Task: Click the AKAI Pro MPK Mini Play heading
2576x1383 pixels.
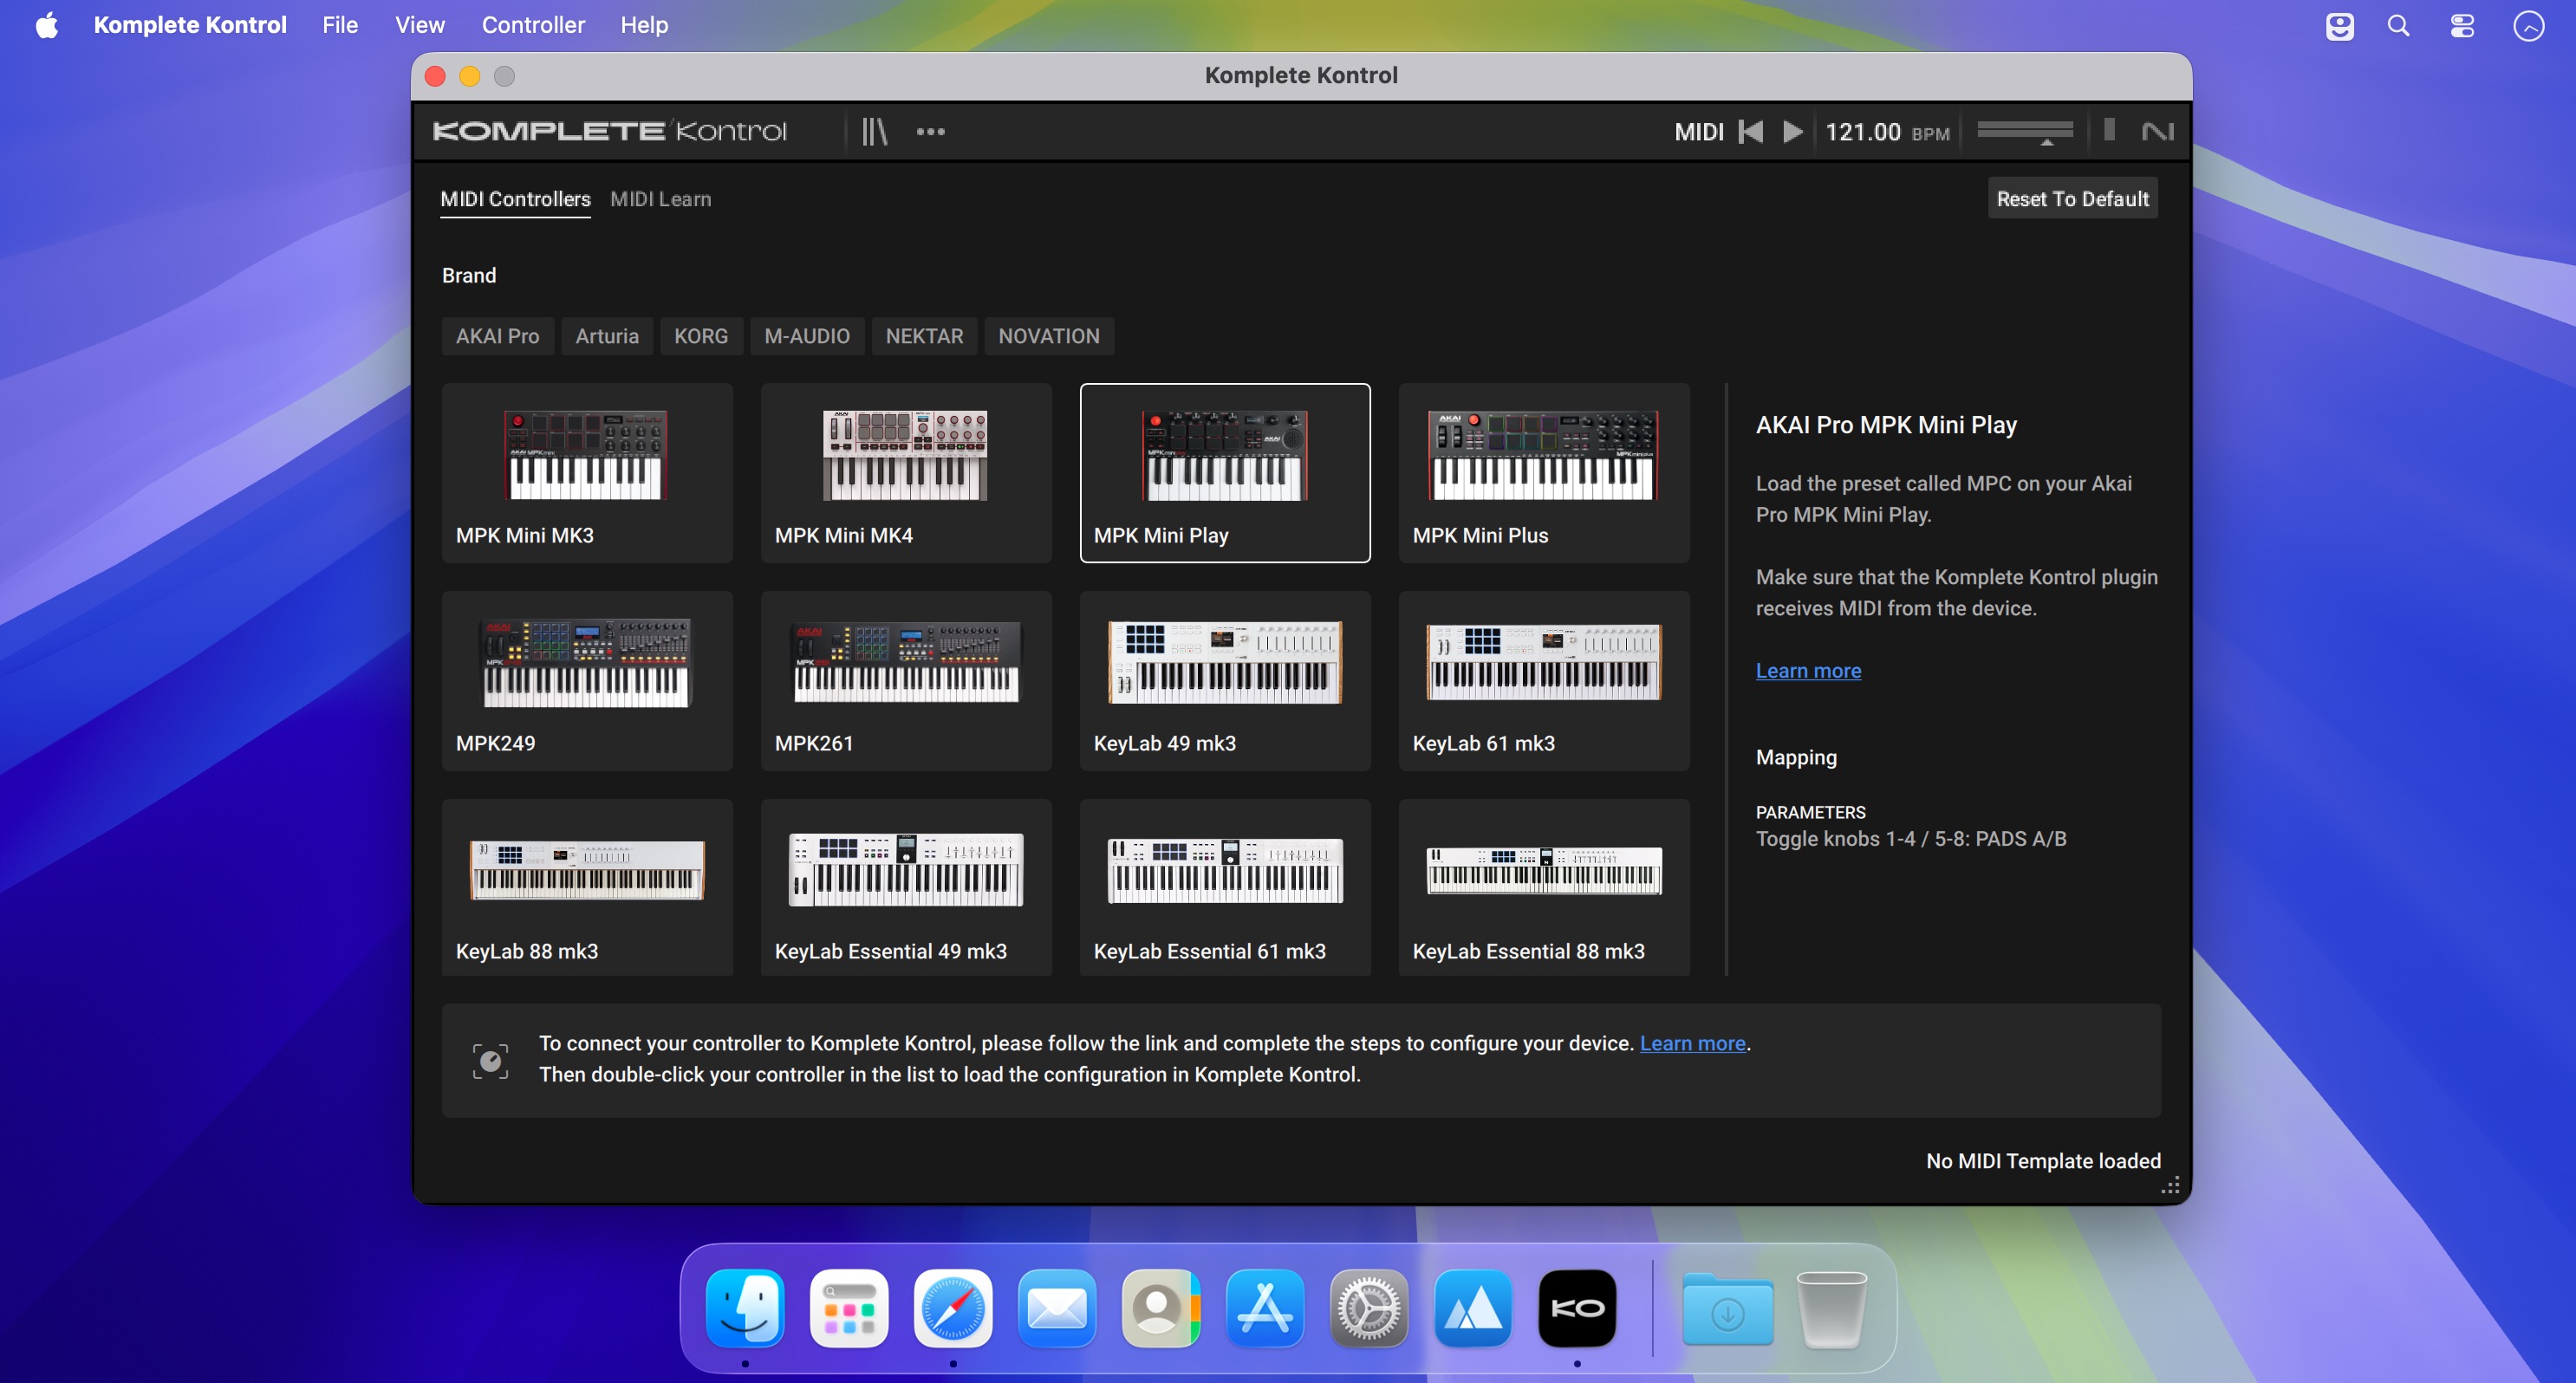Action: [1886, 425]
